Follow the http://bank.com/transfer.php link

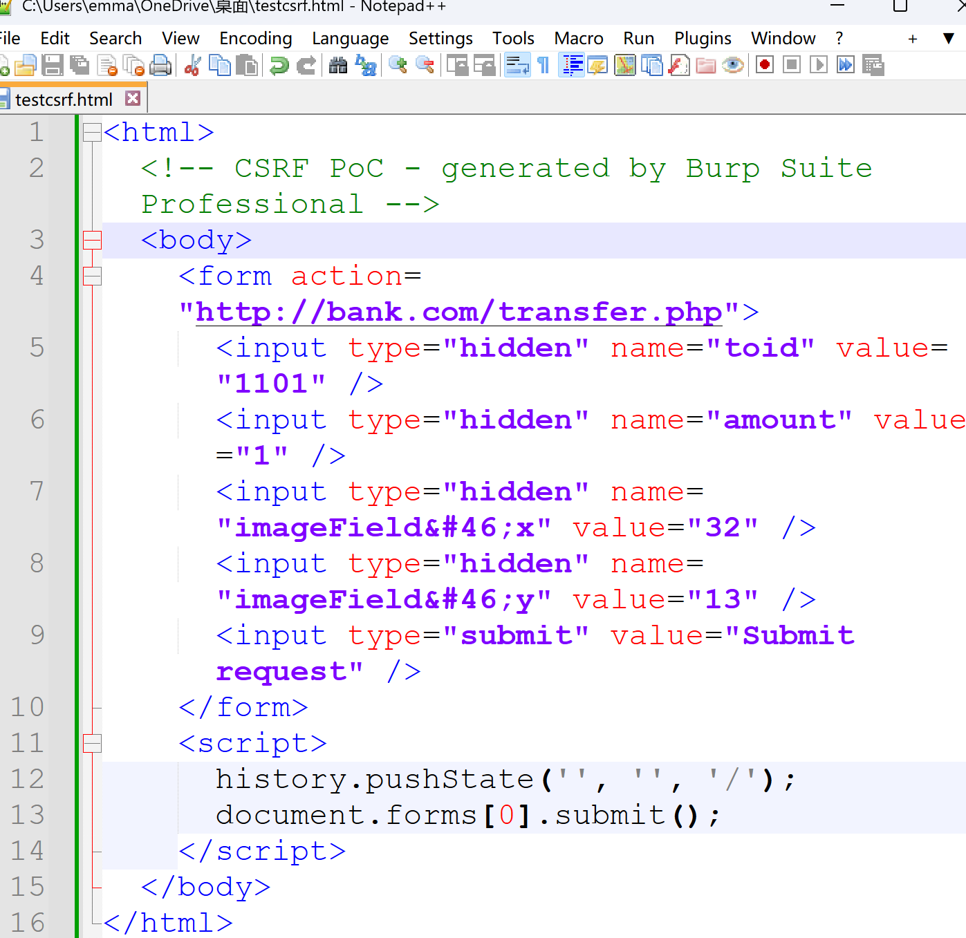click(459, 312)
